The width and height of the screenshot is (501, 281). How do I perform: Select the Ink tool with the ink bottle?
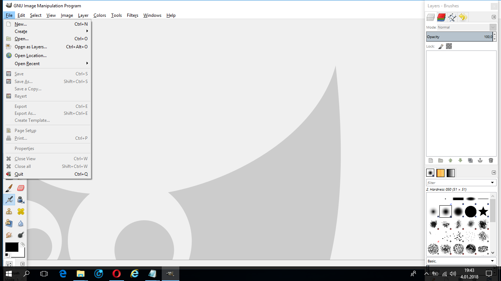(x=21, y=200)
